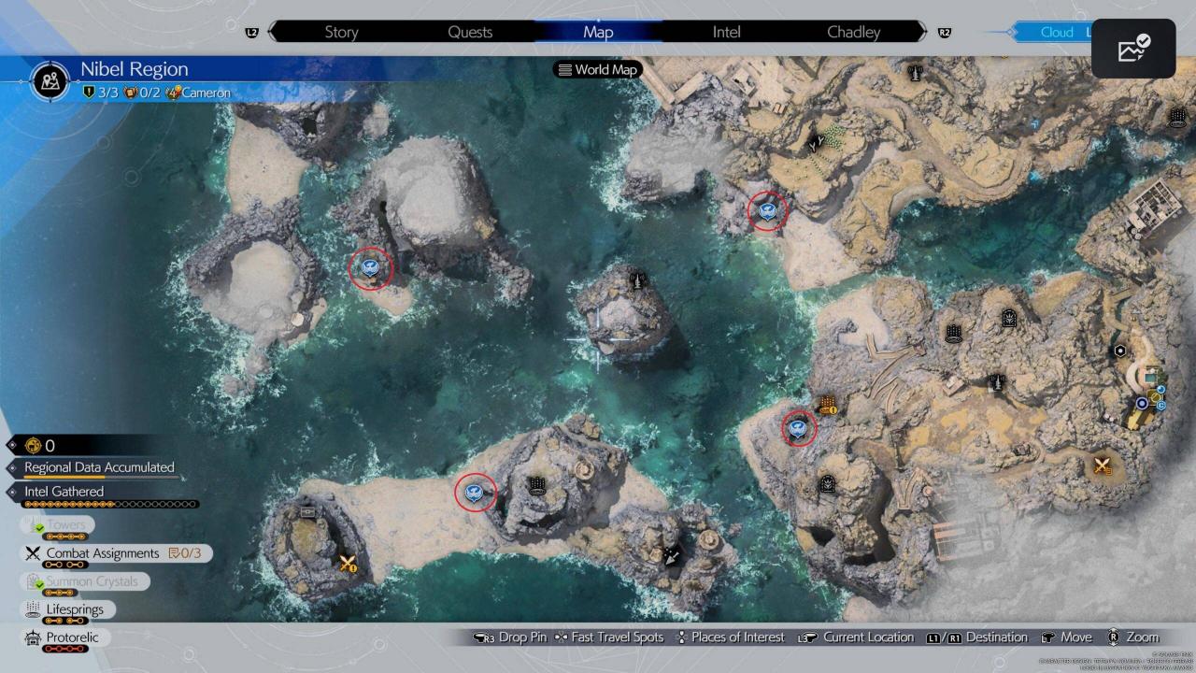Select the combat assignment icon on the southwest islet
This screenshot has width=1196, height=673.
(x=349, y=563)
